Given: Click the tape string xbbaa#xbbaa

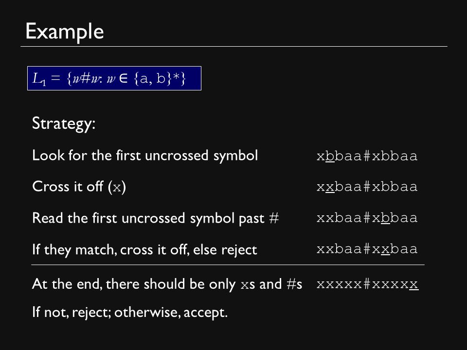Looking at the screenshot, I should pyautogui.click(x=367, y=156).
